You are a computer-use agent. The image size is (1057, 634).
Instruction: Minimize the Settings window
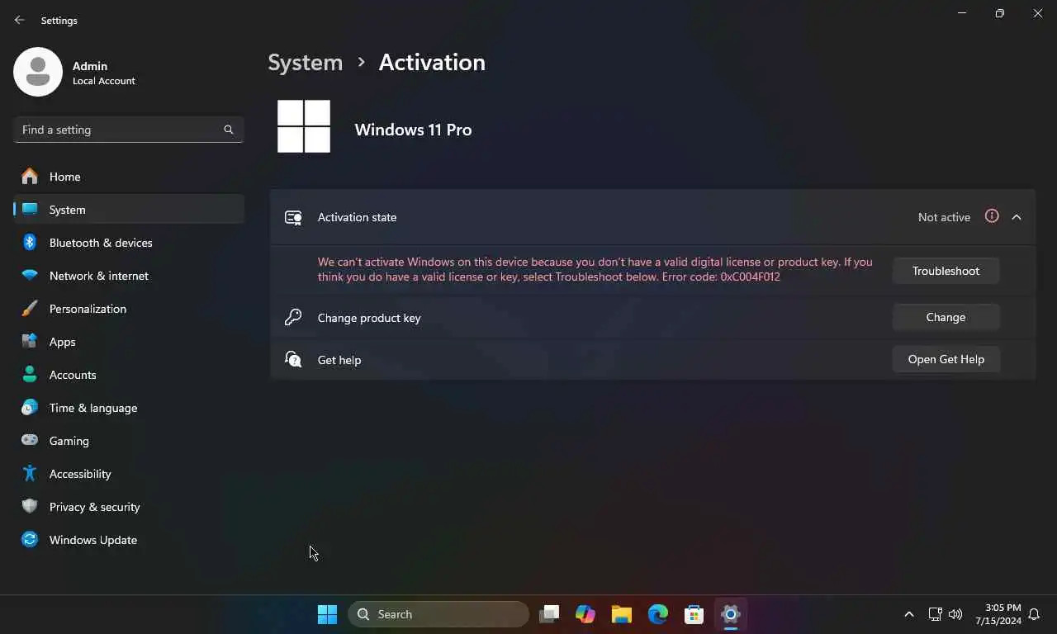(962, 13)
